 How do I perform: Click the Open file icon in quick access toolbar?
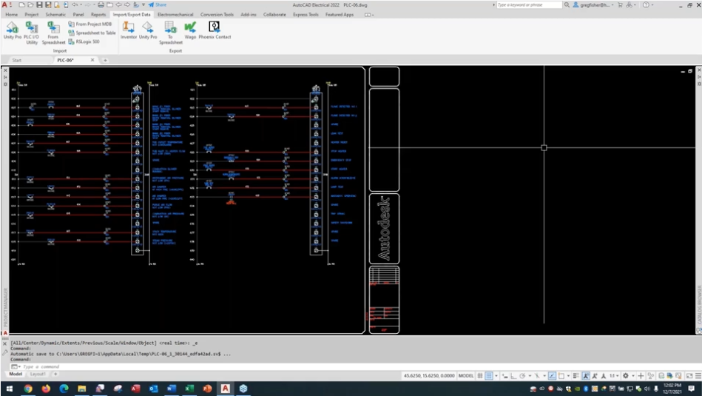point(30,5)
